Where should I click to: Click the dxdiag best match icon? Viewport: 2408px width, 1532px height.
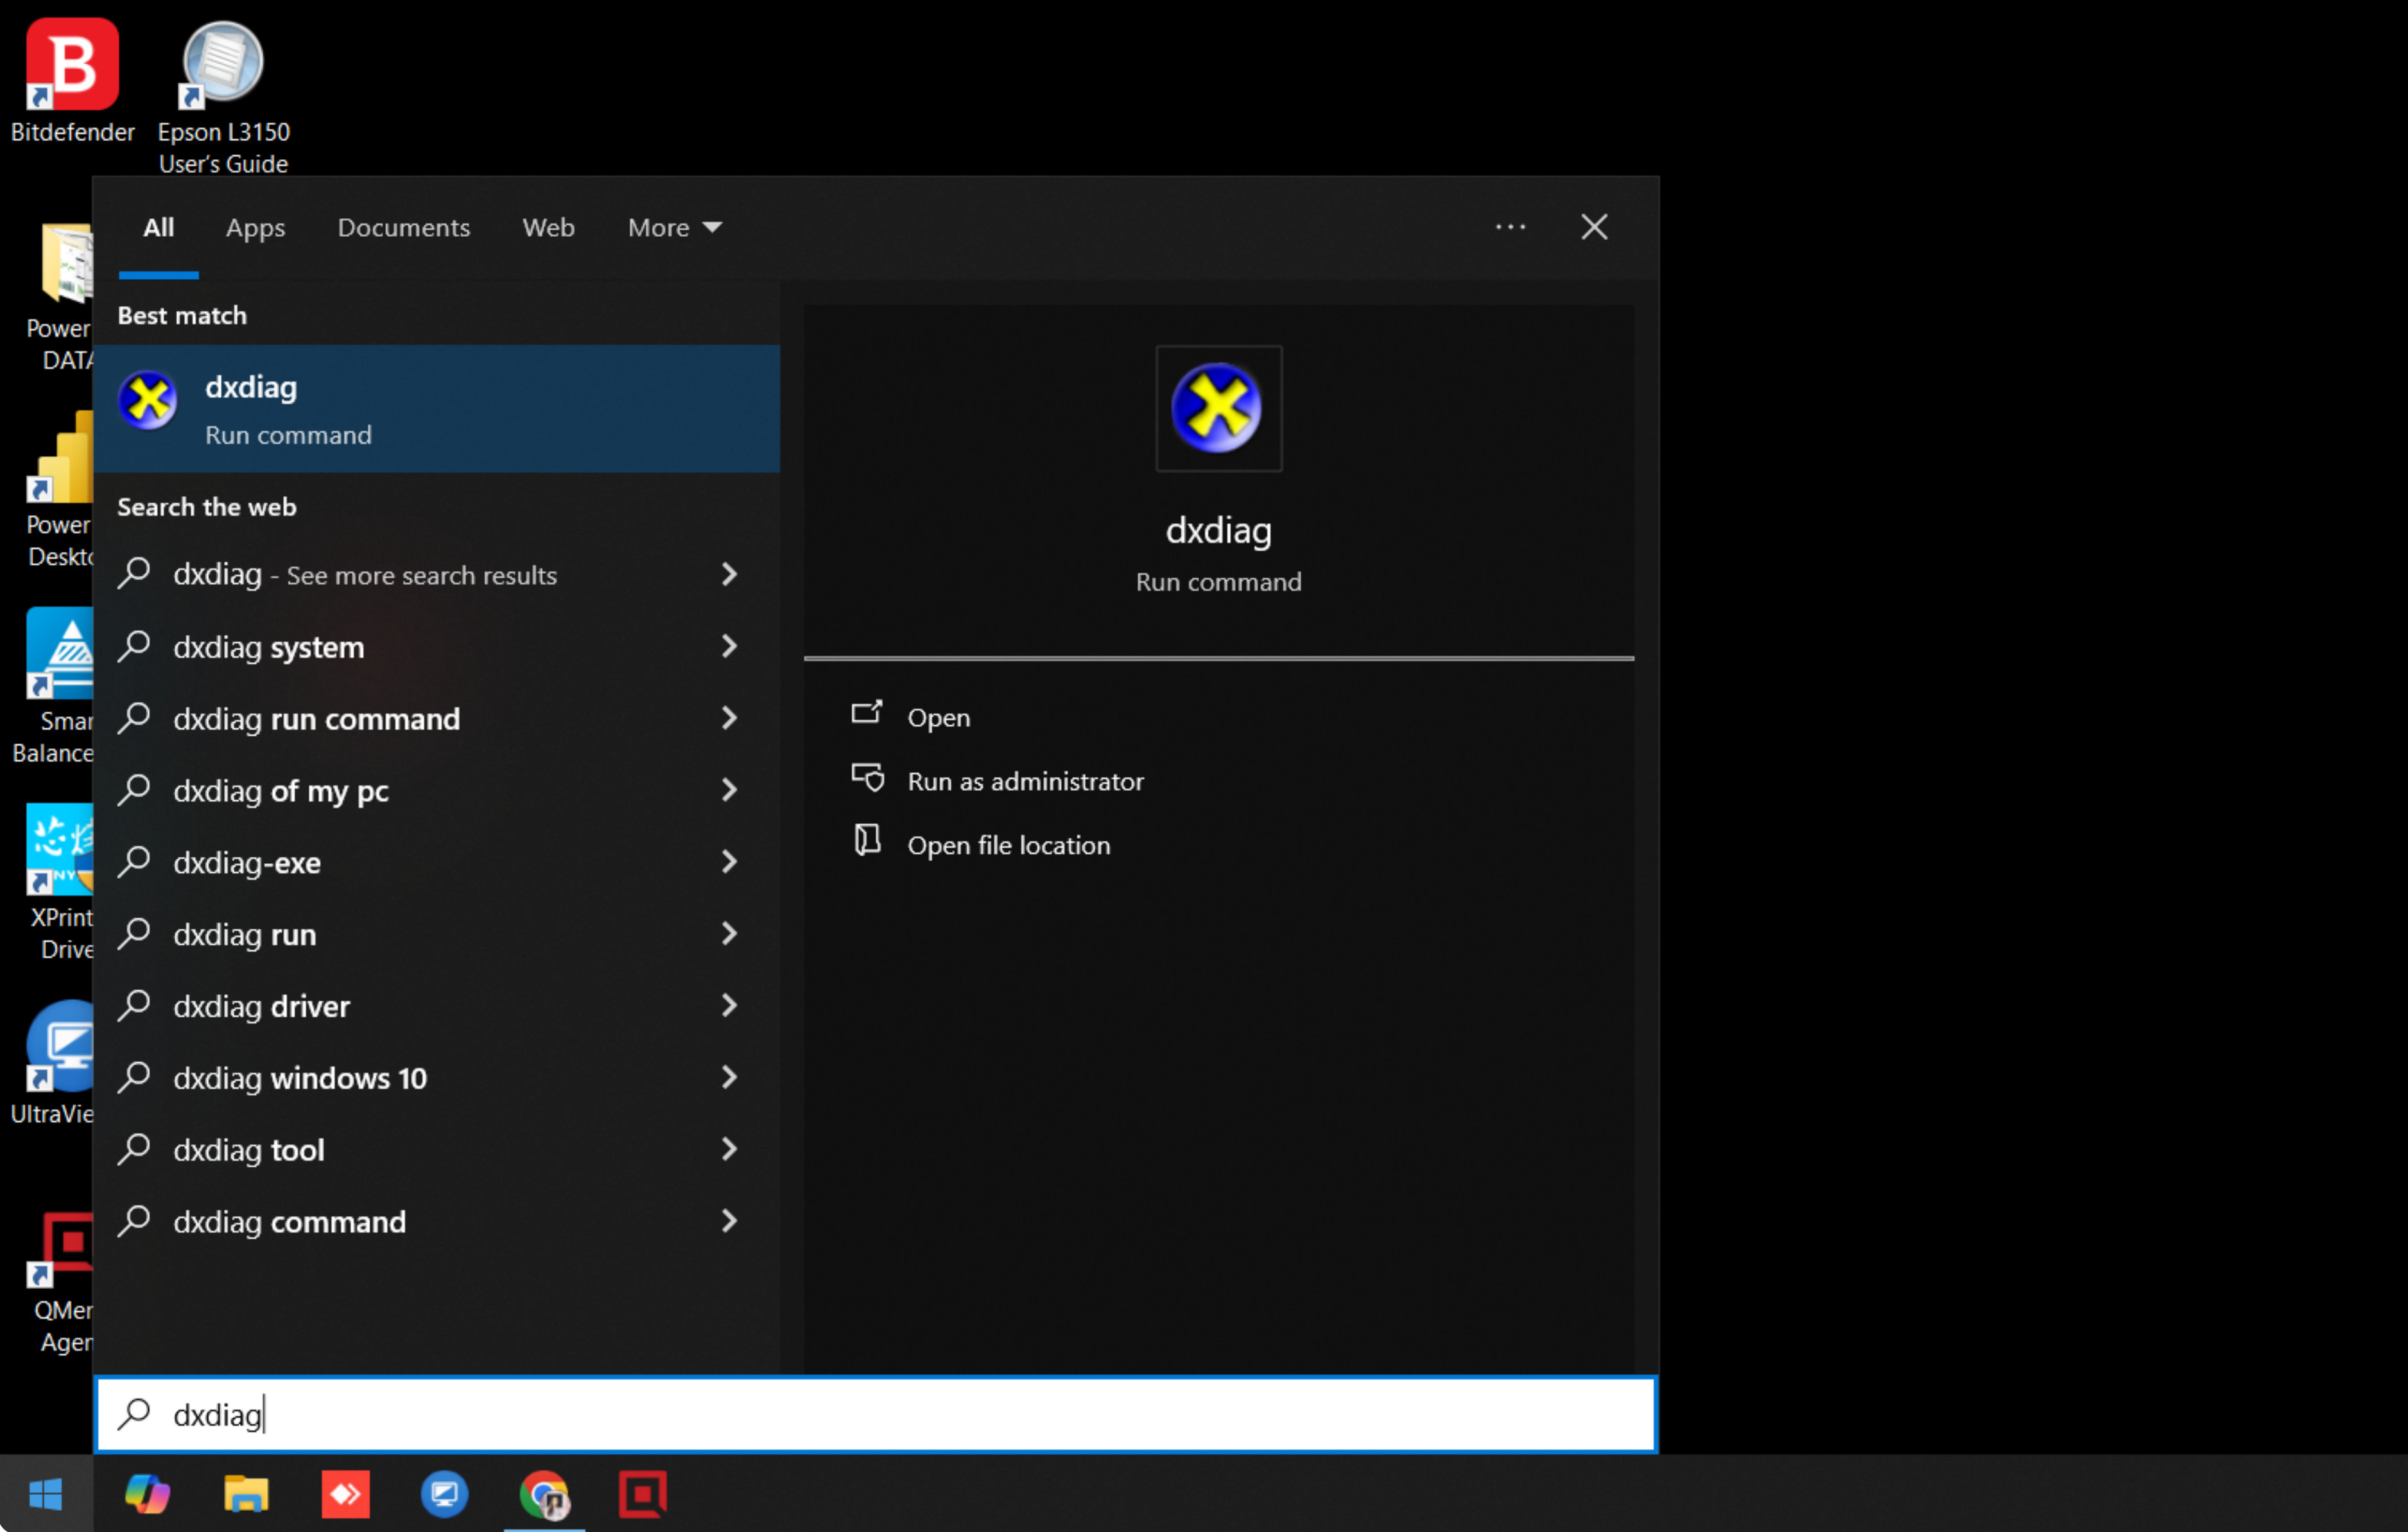pos(148,401)
